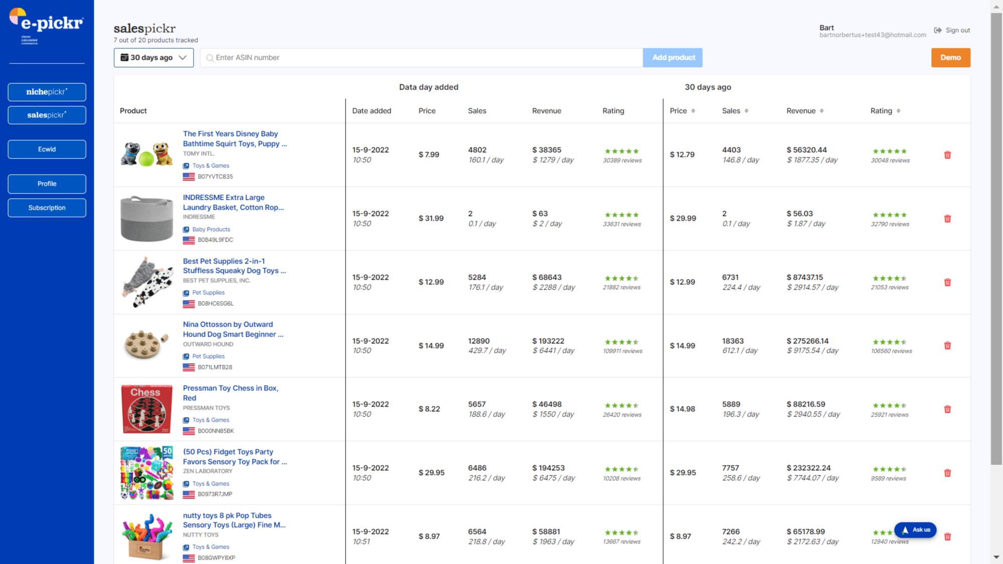Click the calendar icon in the date selector
This screenshot has height=564, width=1003.
tap(124, 57)
